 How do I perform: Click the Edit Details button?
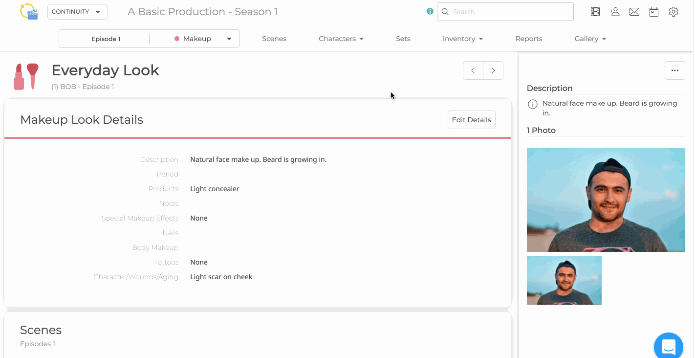[472, 120]
